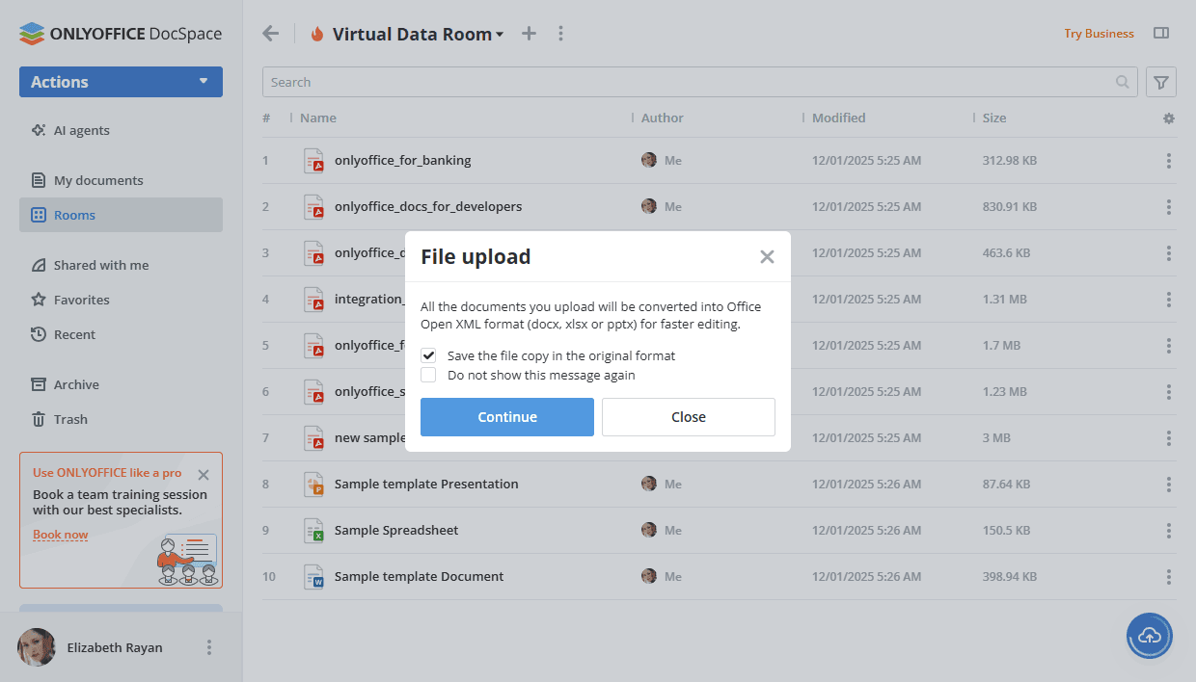Click the search magnifier icon
The image size is (1196, 682).
(1123, 82)
